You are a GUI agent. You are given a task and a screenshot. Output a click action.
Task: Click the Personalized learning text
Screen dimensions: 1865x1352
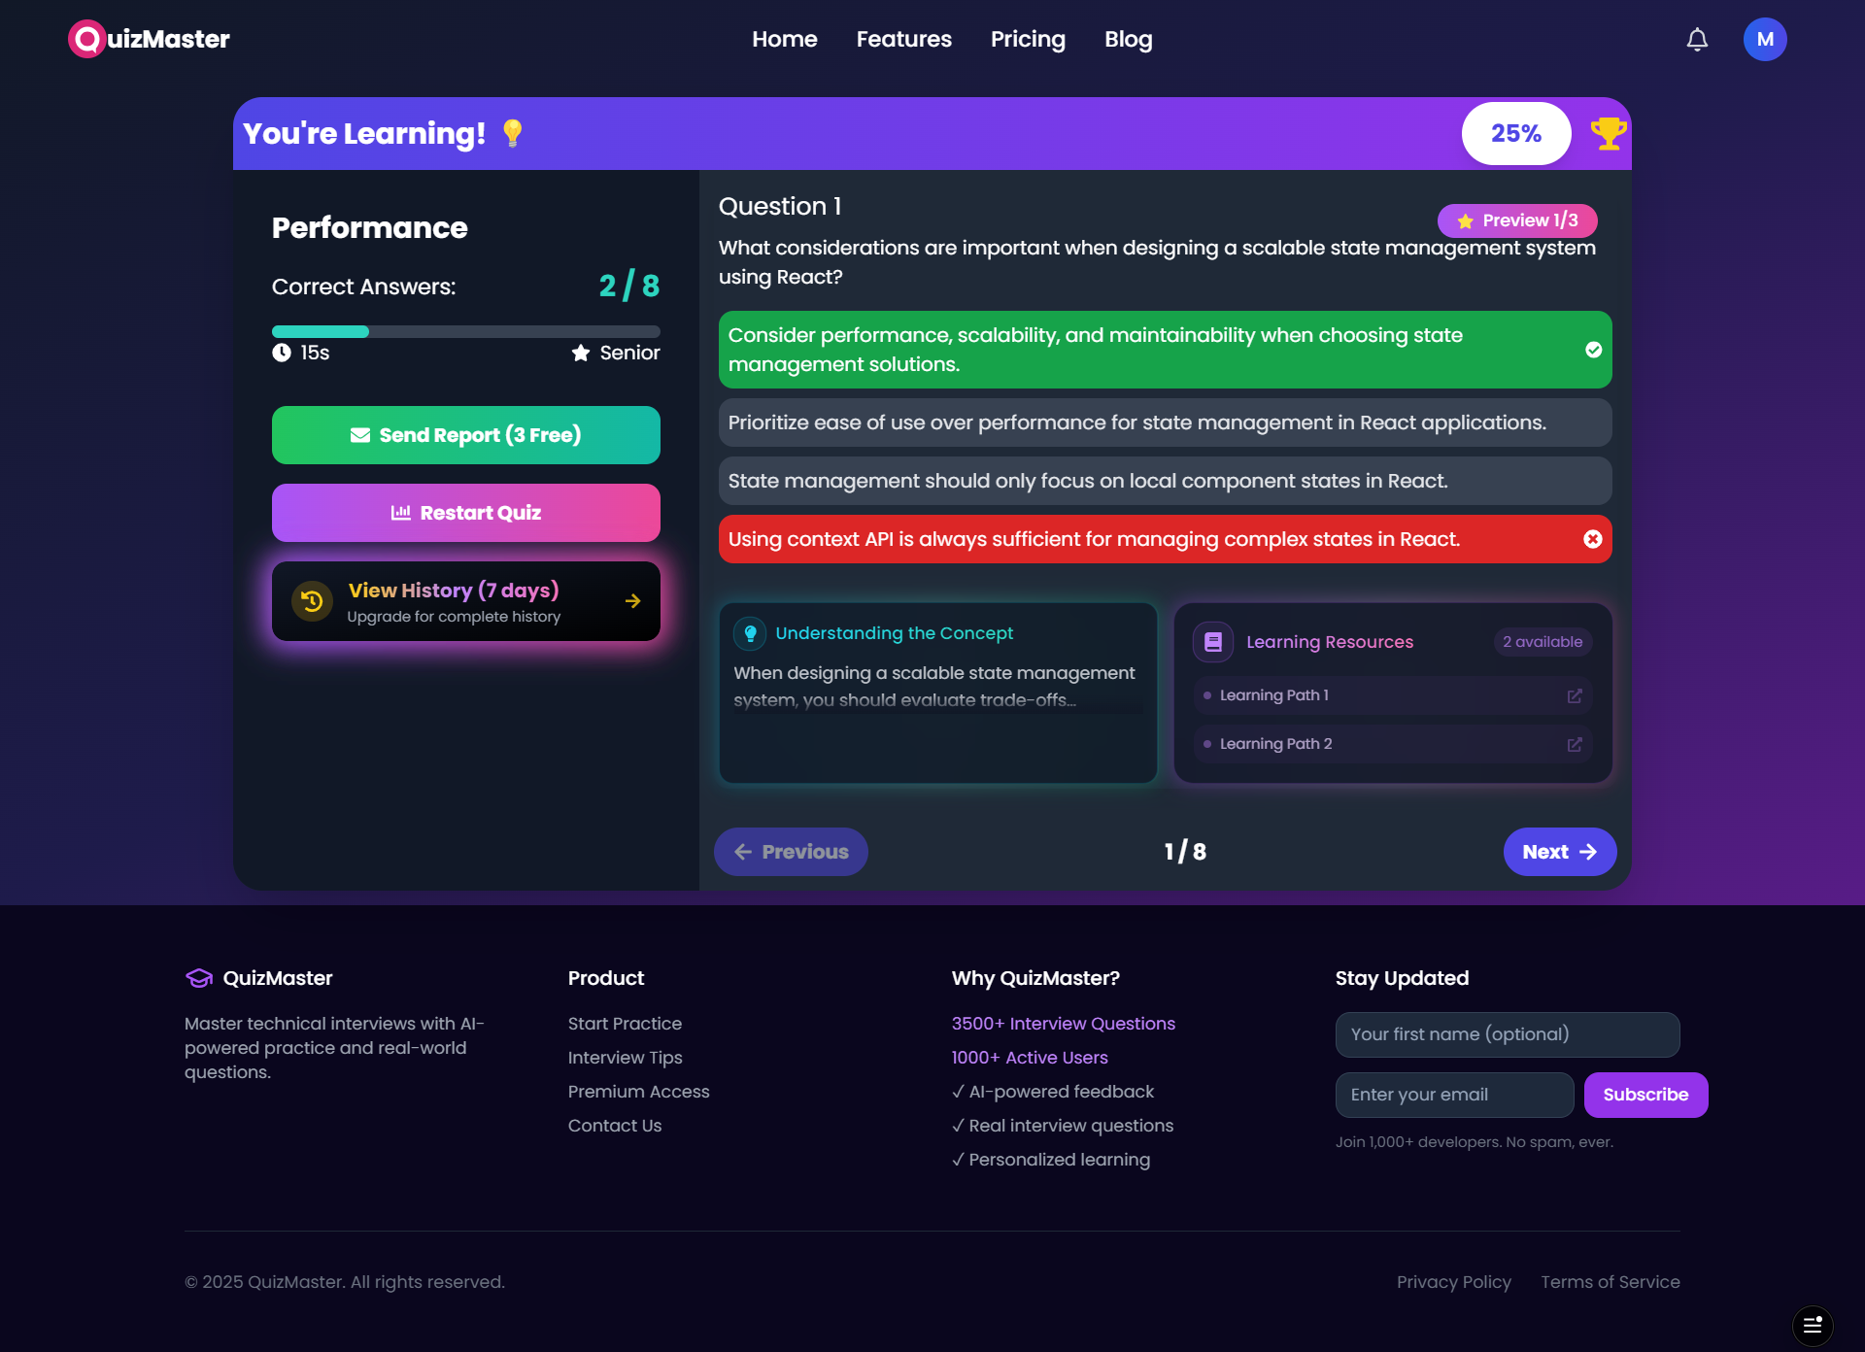[x=1051, y=1160]
